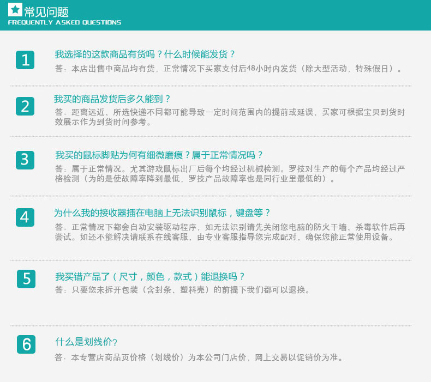The image size is (431, 382).
Task: Open question 什么是划线价
Action: pos(86,342)
